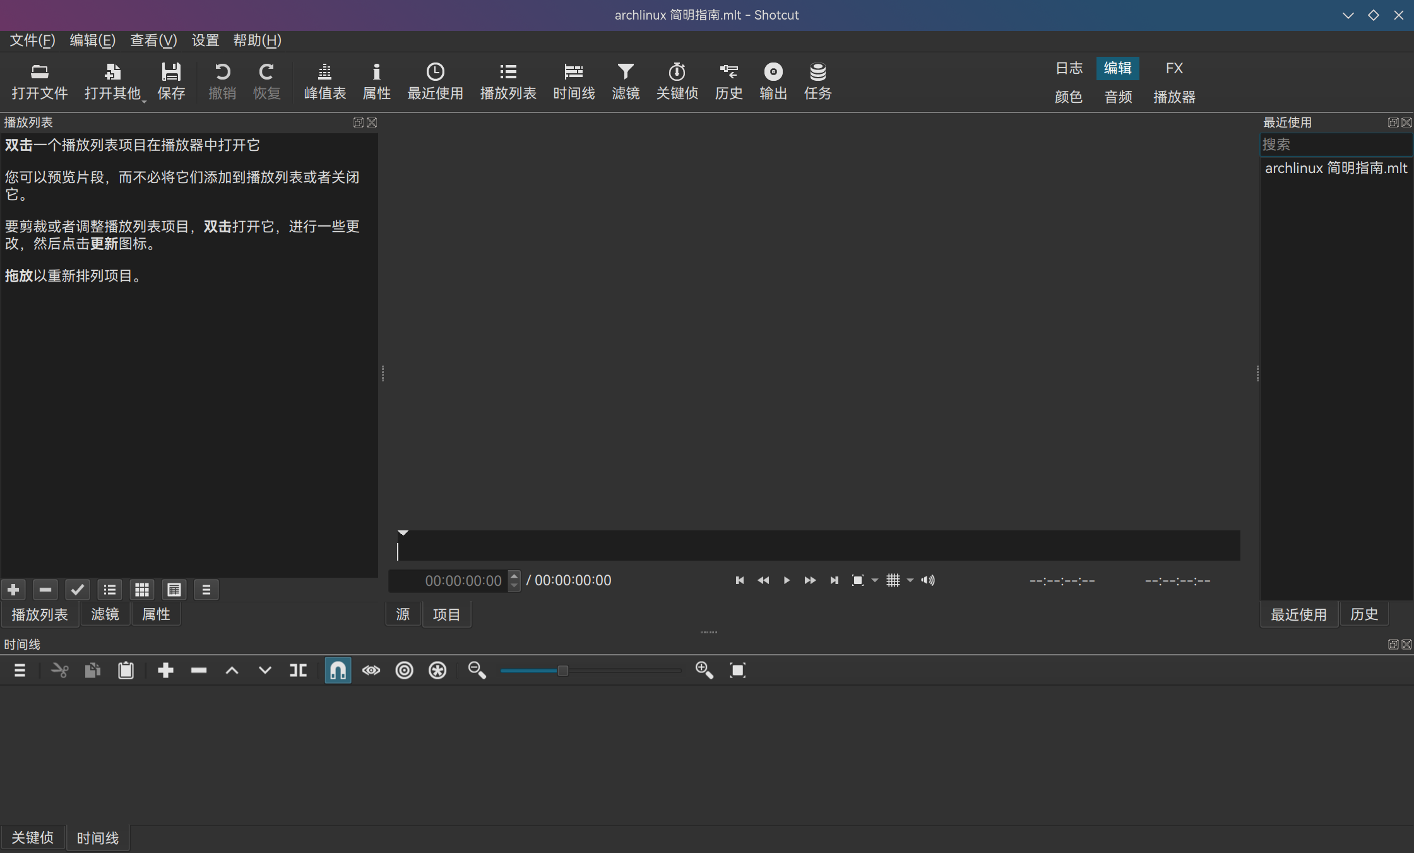1414x853 pixels.
Task: Click the 属性 button below playlist panel
Action: (x=155, y=614)
